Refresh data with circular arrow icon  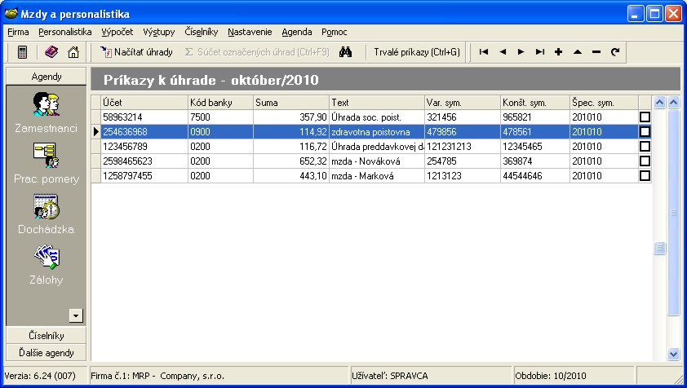click(x=615, y=52)
